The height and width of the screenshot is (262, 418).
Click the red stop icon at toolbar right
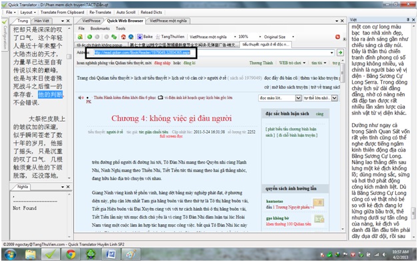coord(337,37)
